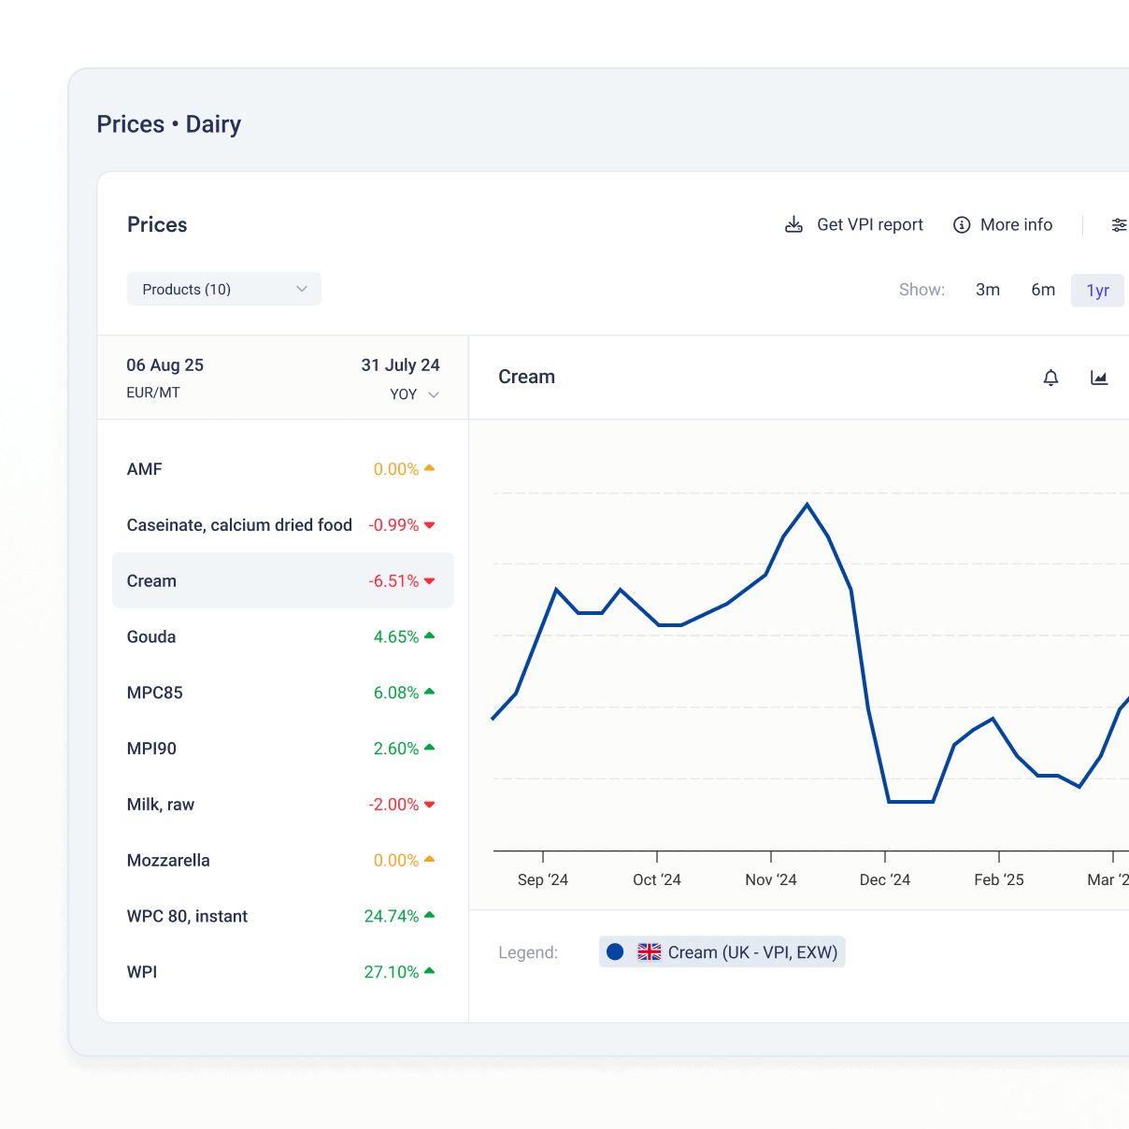Click the blue legend color dot
The width and height of the screenshot is (1129, 1129).
click(615, 952)
